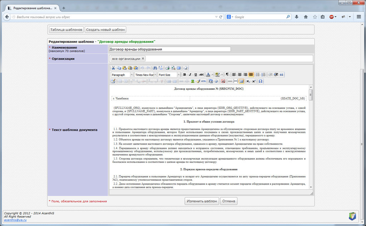Image resolution: width=366 pixels, height=226 pixels.
Task: Insert an image using tree icon
Action: [x=193, y=81]
